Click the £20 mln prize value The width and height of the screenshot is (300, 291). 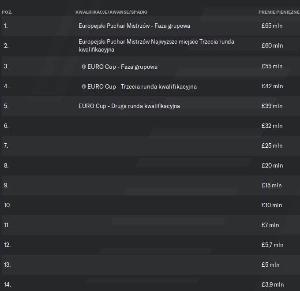(x=272, y=166)
